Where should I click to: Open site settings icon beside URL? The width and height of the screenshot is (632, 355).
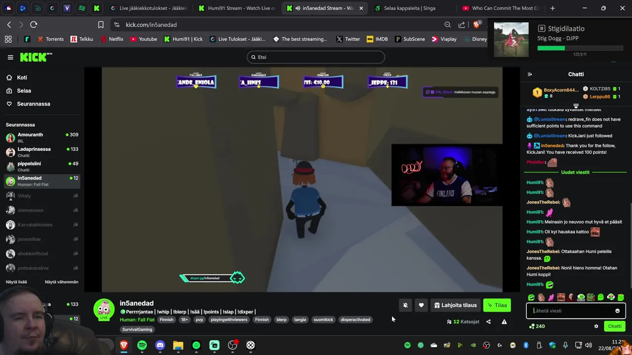click(117, 25)
